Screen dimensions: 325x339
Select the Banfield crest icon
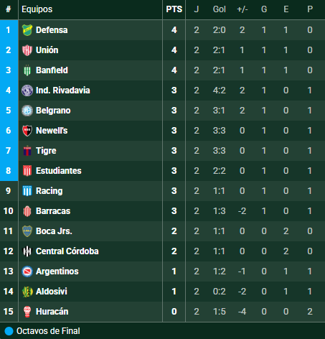click(27, 70)
